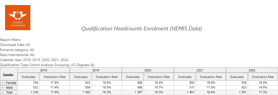Select Total 2021 graduates cell 1 461
Image resolution: width=278 pixels, height=95 pixels.
[x=185, y=92]
